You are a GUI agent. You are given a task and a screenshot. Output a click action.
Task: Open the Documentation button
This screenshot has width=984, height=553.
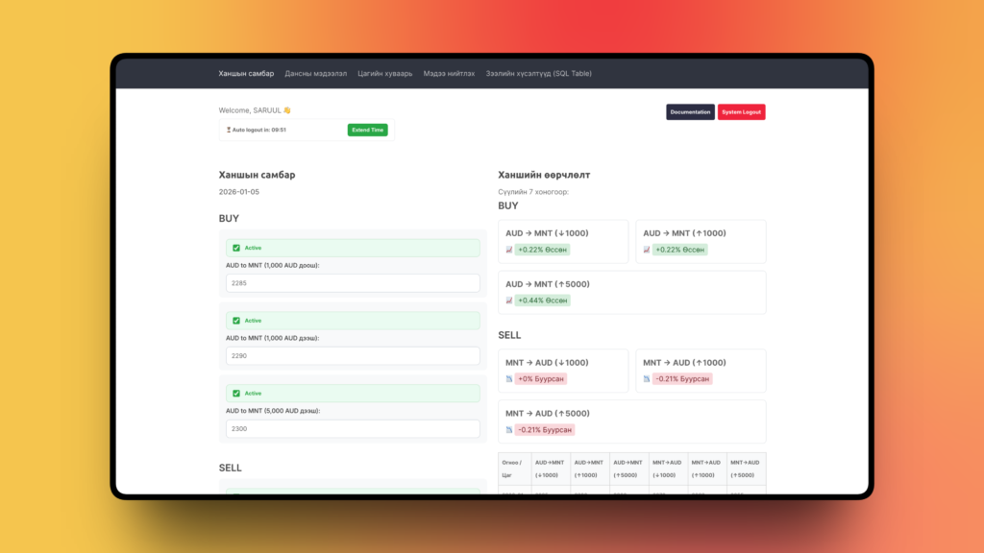click(x=690, y=112)
